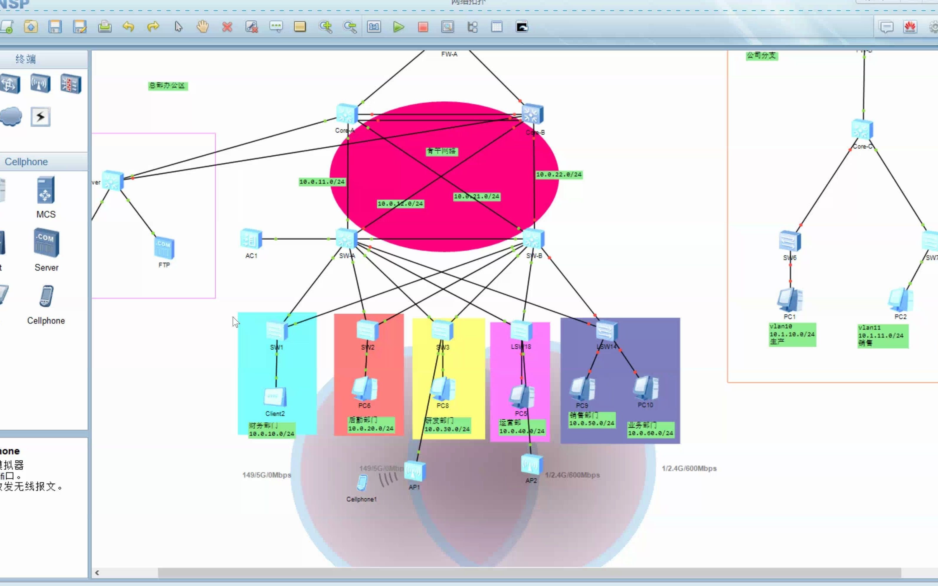
Task: Pick the Server device type
Action: tap(46, 250)
